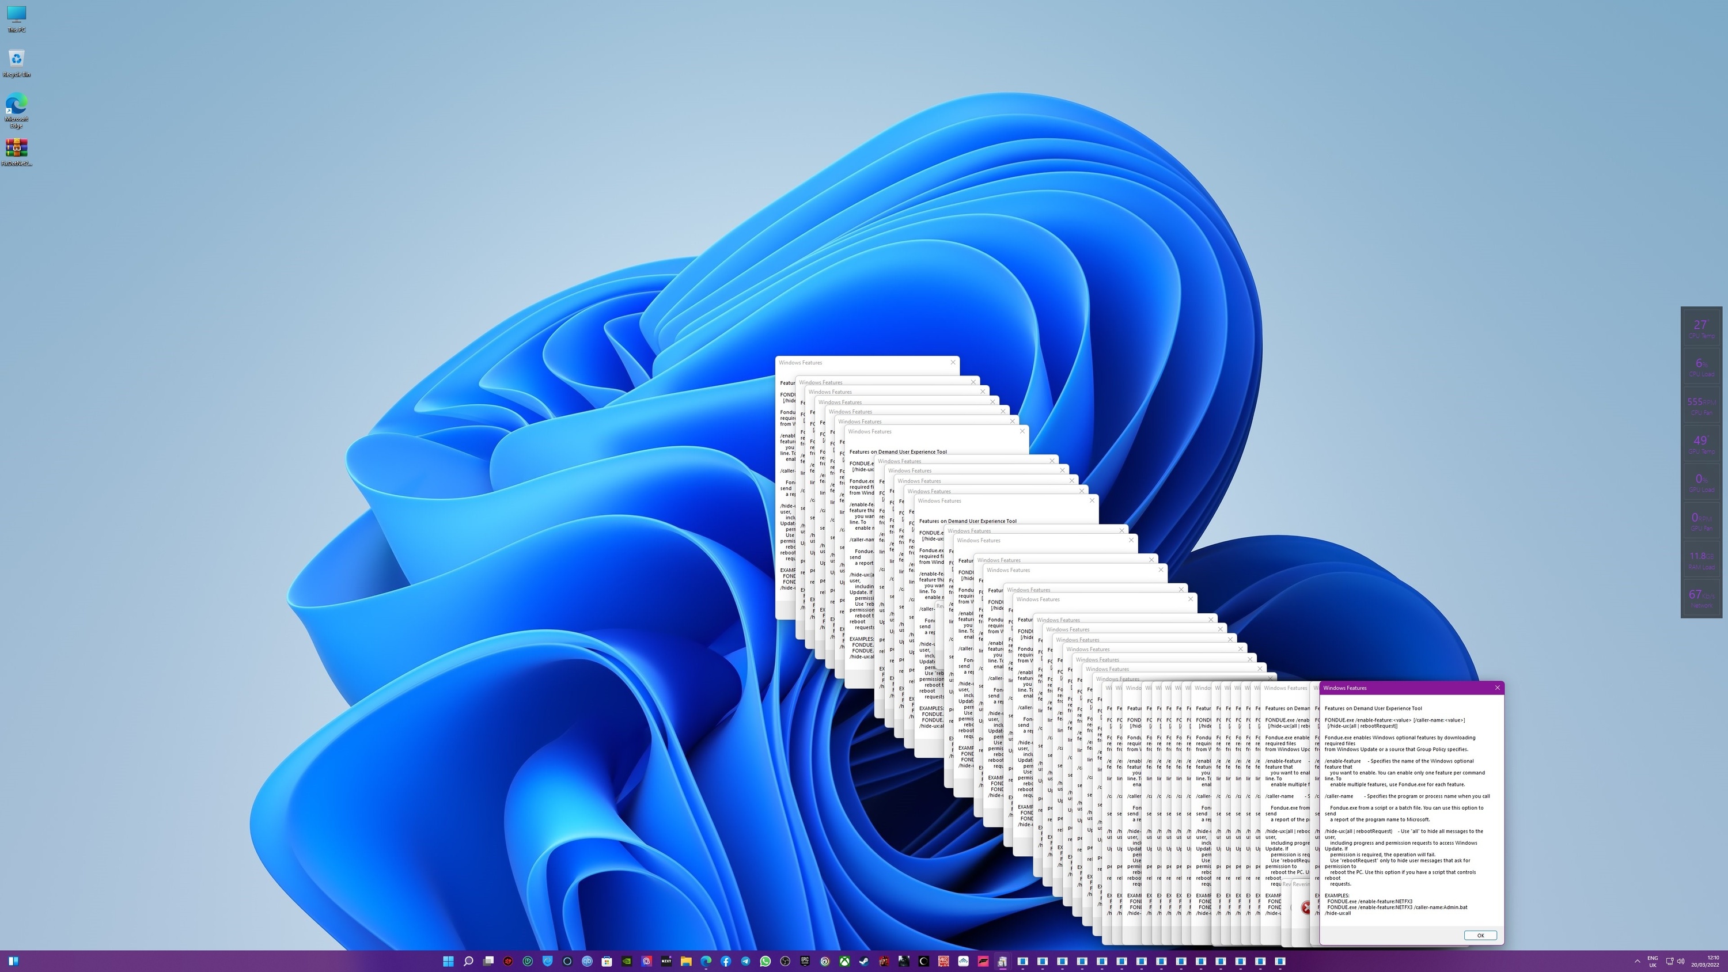
Task: Click red error icon behind the front dialog
Action: tap(1306, 908)
